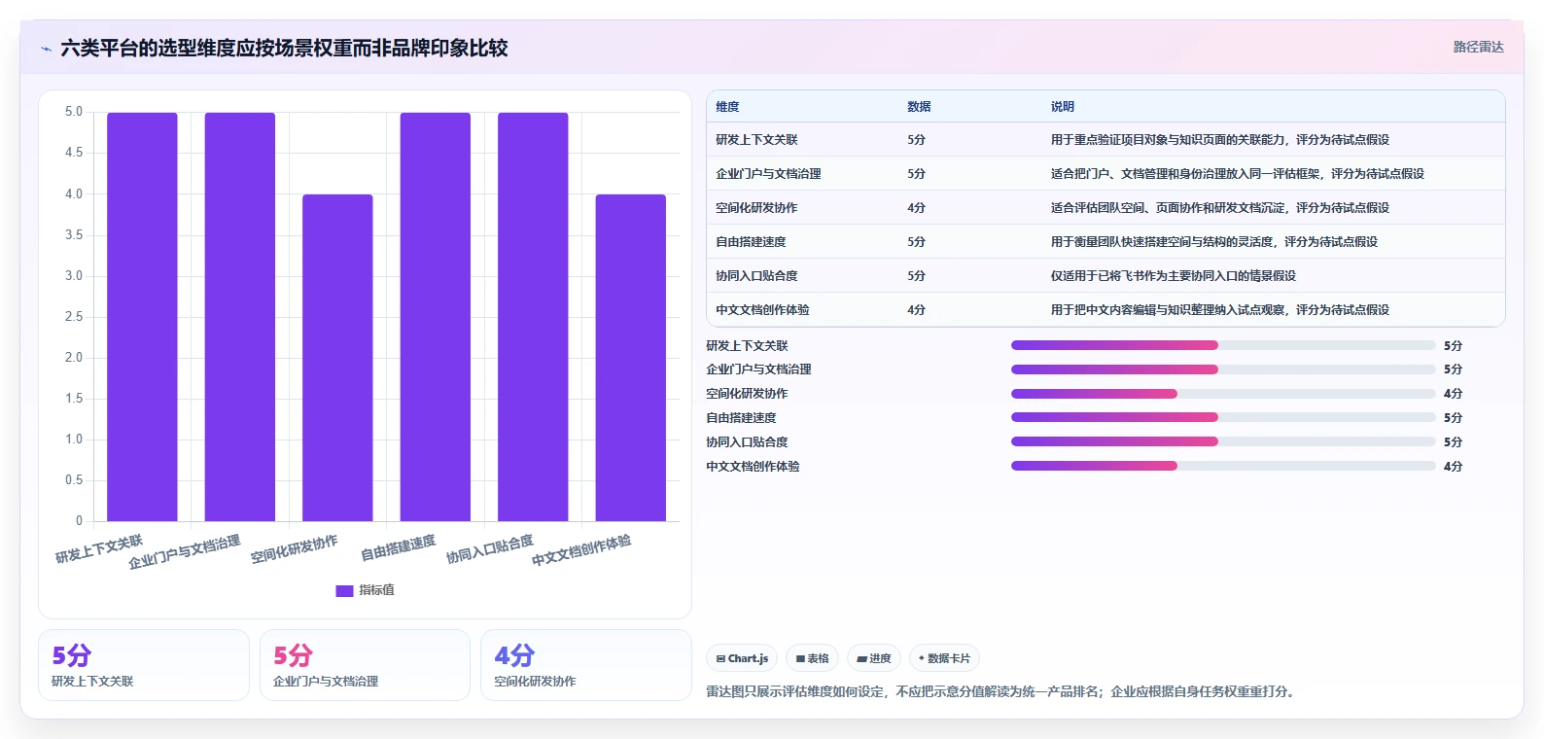
Task: Click the 空间化研发协作 bar in the chart
Action: 337,358
